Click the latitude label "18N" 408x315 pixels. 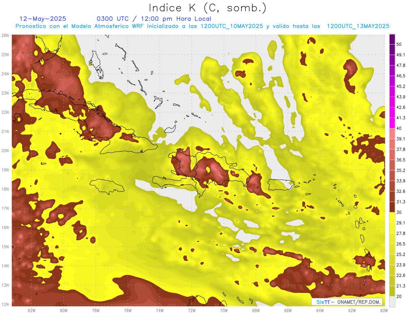[5, 189]
